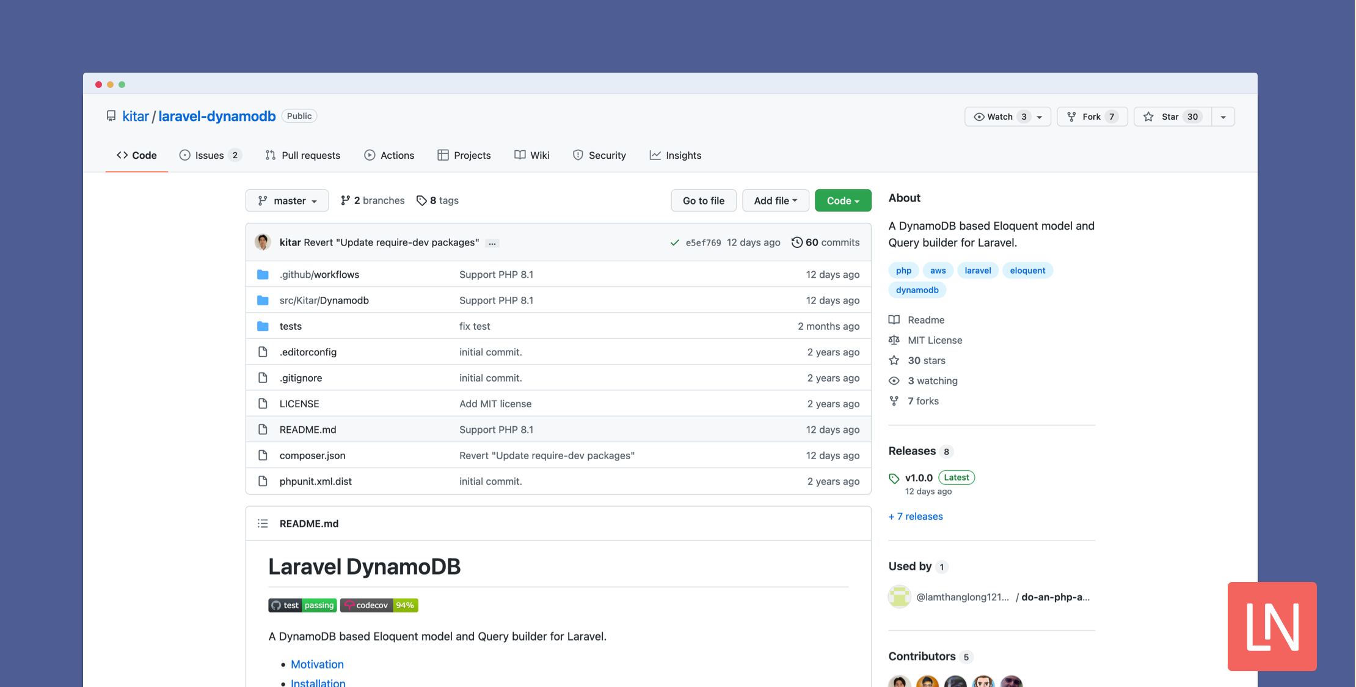The image size is (1356, 687).
Task: Click the green commit status checkmark
Action: (674, 242)
